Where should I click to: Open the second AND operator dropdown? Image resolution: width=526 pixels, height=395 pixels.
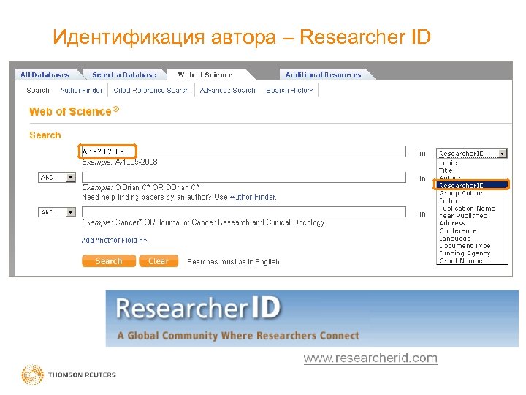pos(57,212)
